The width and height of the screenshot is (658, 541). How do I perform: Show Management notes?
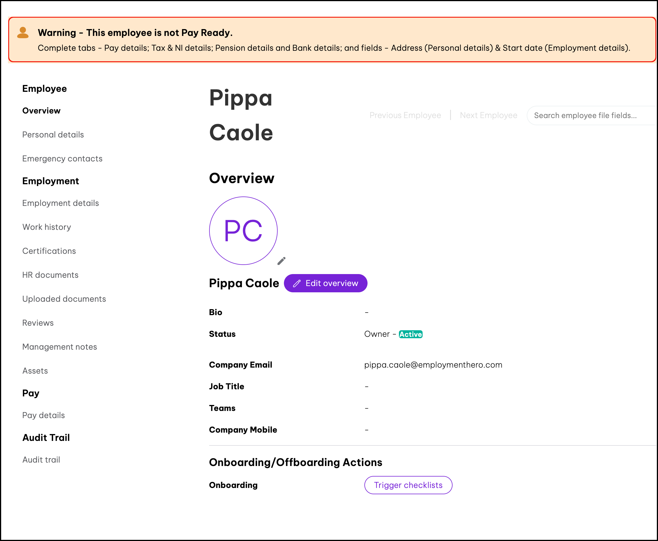tap(60, 347)
